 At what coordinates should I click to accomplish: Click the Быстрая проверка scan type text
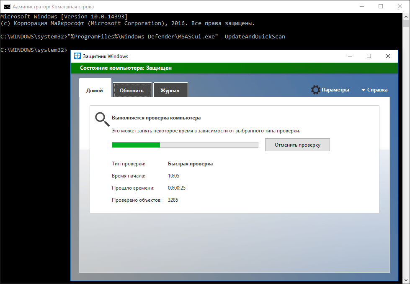point(190,164)
